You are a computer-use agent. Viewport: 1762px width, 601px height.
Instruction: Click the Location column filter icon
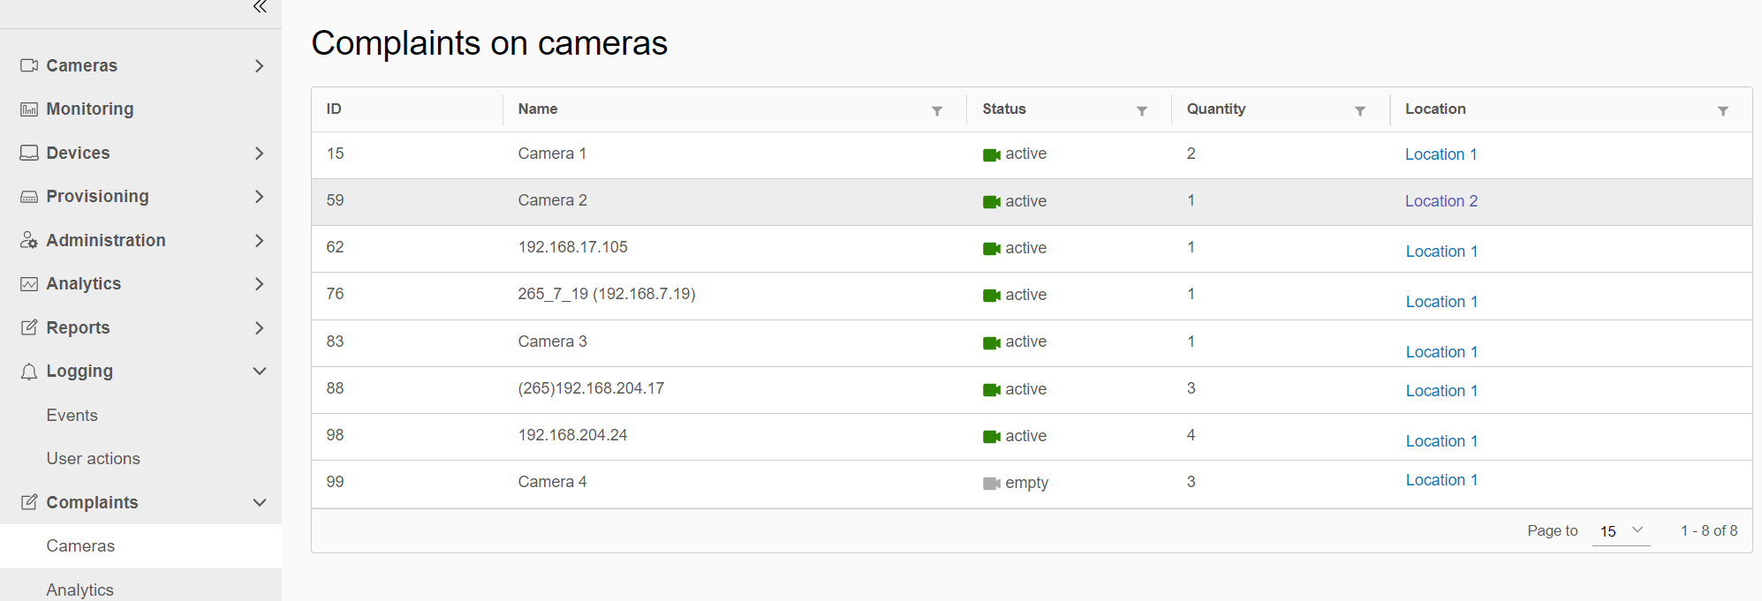(1723, 111)
